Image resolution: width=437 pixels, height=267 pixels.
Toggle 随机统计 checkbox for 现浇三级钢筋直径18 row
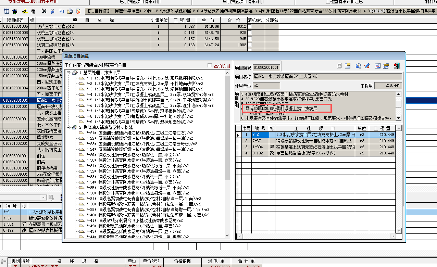[x=250, y=45]
